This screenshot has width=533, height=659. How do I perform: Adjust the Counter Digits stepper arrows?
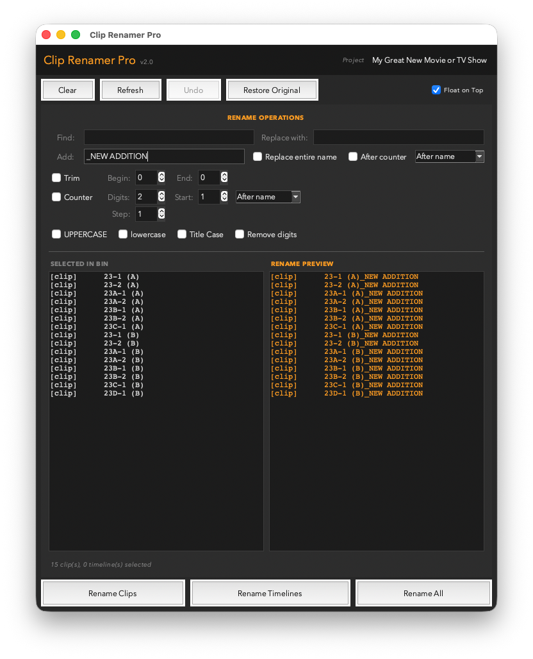(161, 196)
